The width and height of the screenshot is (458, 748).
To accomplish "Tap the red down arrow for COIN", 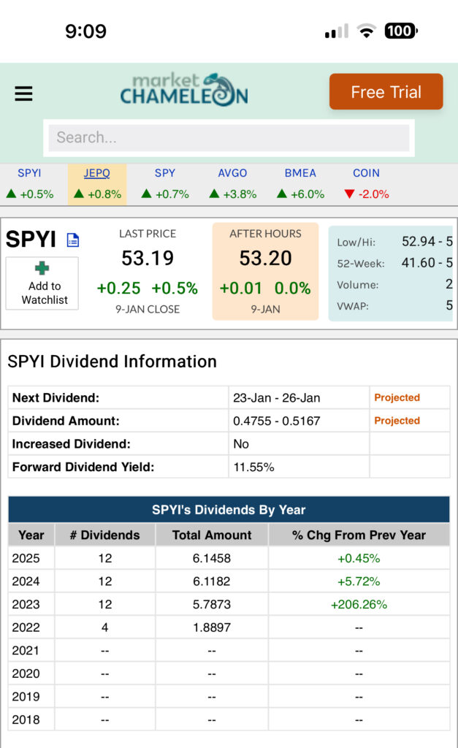I will pyautogui.click(x=349, y=194).
